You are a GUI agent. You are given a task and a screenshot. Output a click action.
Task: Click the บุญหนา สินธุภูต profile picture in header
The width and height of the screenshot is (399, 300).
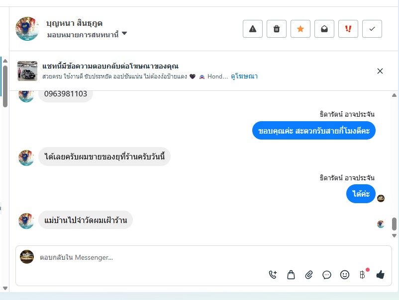(x=27, y=29)
